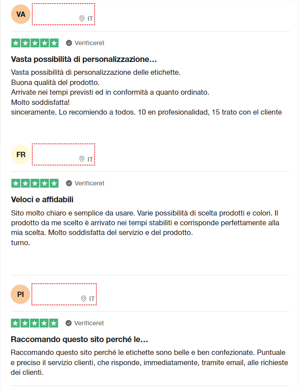Open the review 'Raccomando questo sito perché le…'
299x389 pixels.
(x=79, y=339)
